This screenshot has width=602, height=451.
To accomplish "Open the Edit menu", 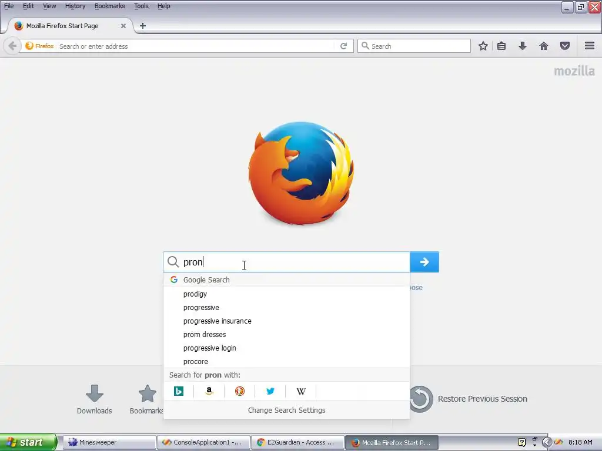I will 28,6.
